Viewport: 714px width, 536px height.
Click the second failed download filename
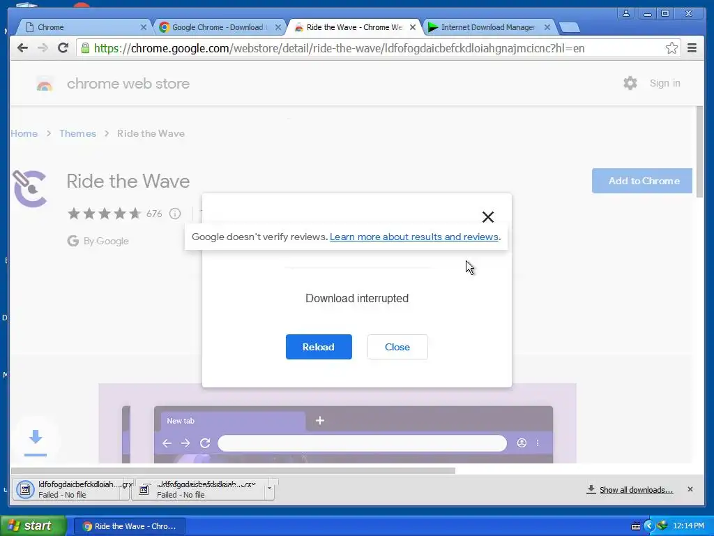206,484
